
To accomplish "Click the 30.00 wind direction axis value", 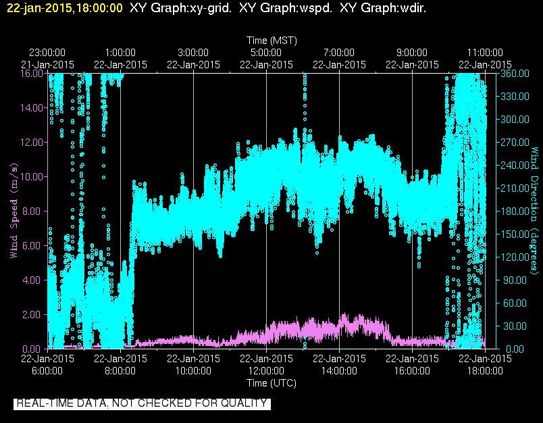I will [515, 326].
